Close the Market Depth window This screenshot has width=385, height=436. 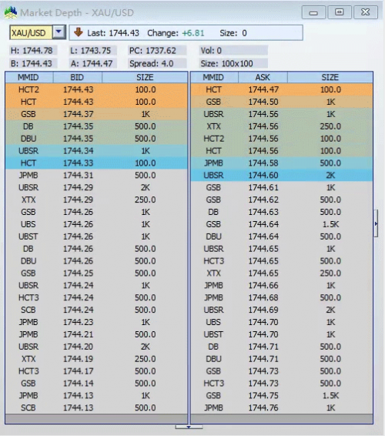point(365,12)
